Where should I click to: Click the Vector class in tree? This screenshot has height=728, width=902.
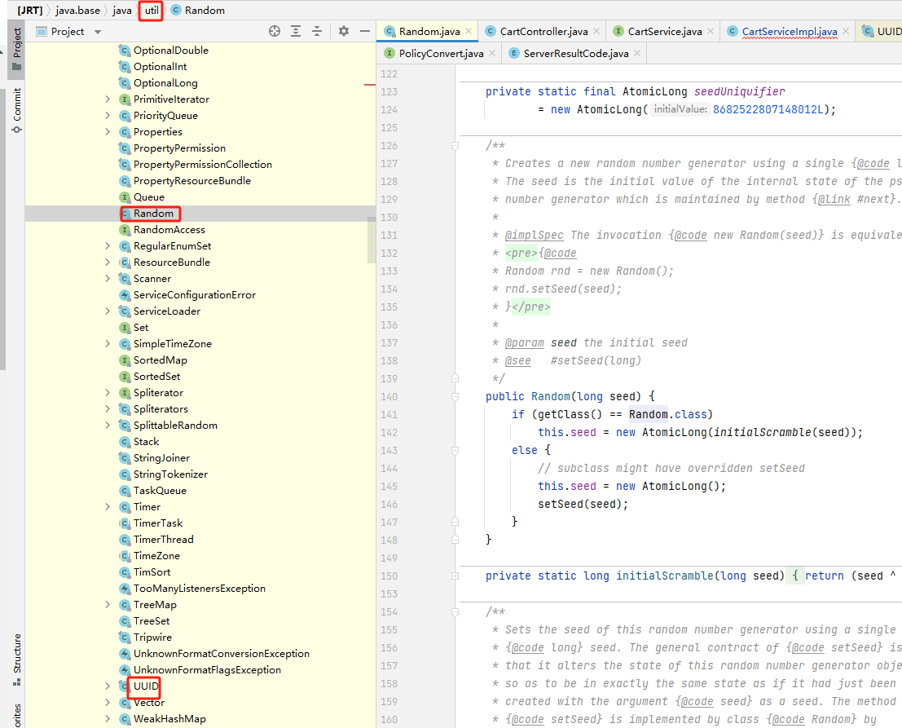(149, 703)
